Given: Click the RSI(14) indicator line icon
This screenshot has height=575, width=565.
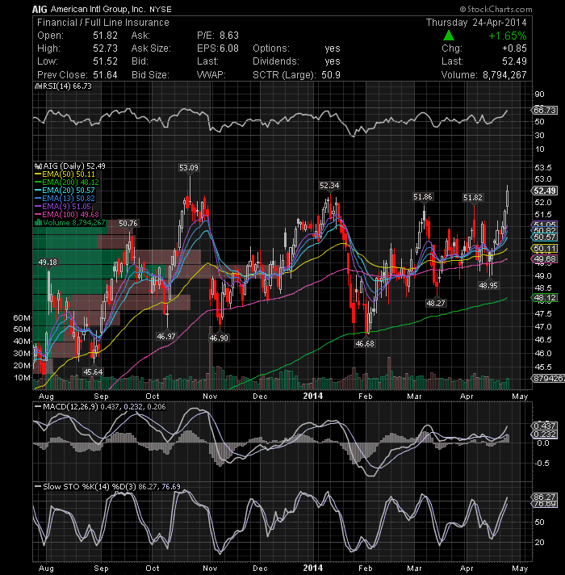Looking at the screenshot, I should (x=38, y=86).
